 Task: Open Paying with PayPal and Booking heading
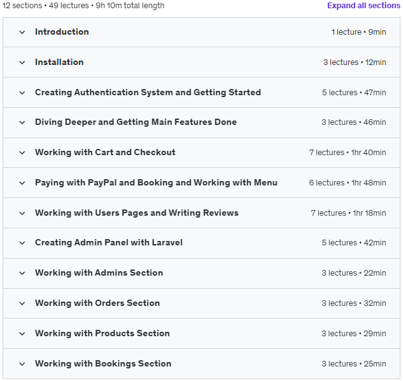[x=156, y=182]
